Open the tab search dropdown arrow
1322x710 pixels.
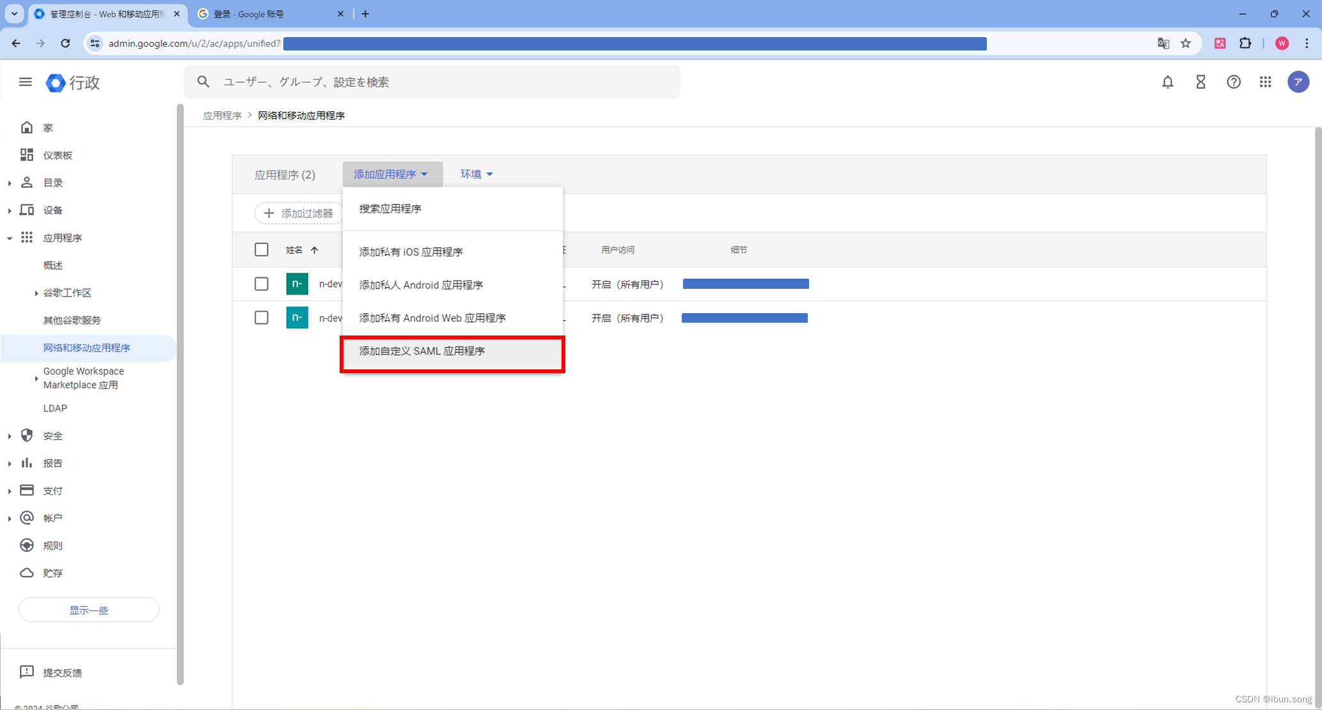click(x=14, y=13)
